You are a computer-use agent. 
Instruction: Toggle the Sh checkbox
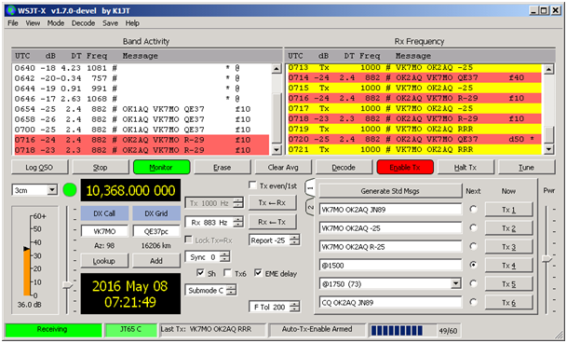click(200, 273)
